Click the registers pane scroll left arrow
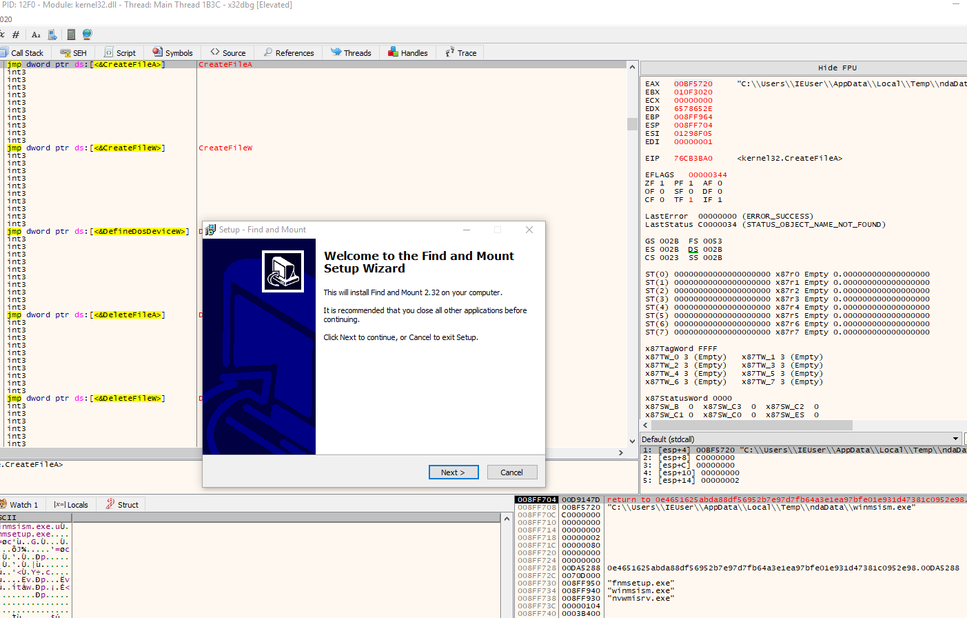This screenshot has height=618, width=967. tap(645, 426)
